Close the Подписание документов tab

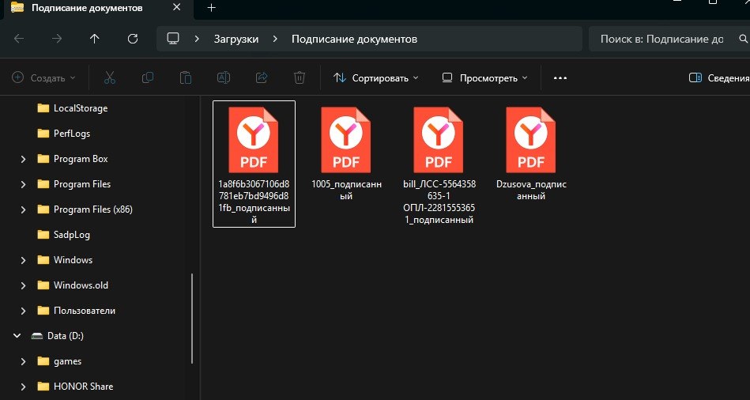pos(176,8)
